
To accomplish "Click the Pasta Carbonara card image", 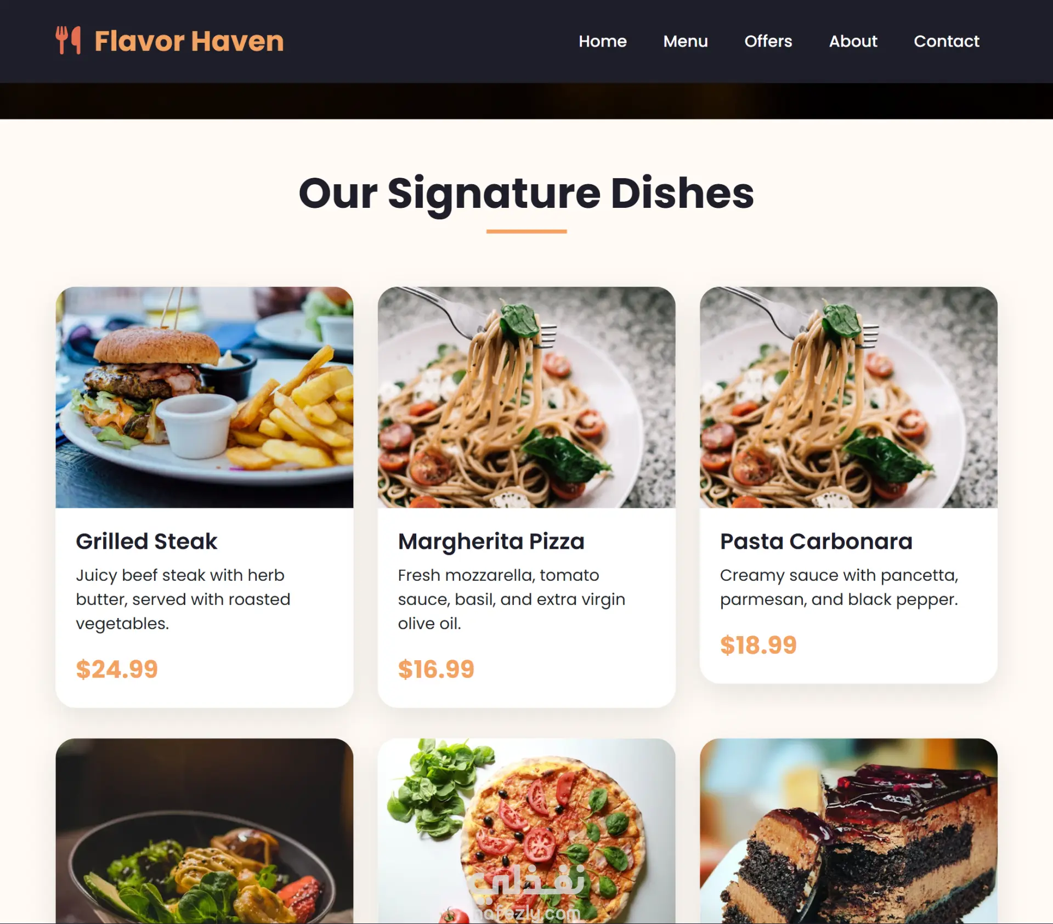I will pos(848,398).
